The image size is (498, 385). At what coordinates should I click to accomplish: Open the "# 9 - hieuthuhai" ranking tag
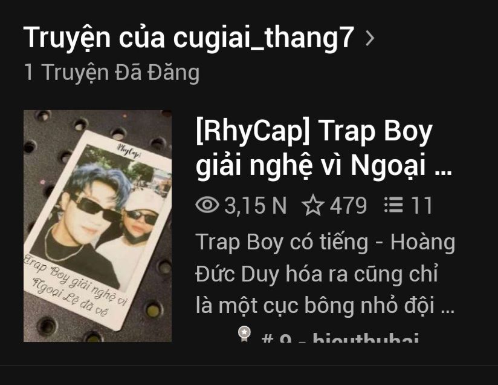(x=340, y=337)
